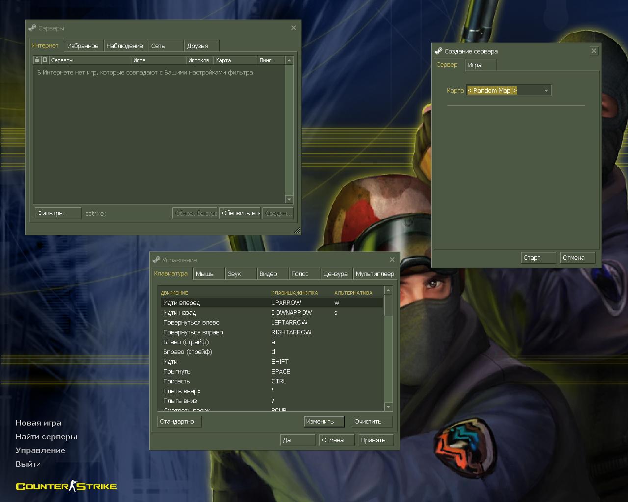Select the Вправо (стрейф) row

[272, 351]
